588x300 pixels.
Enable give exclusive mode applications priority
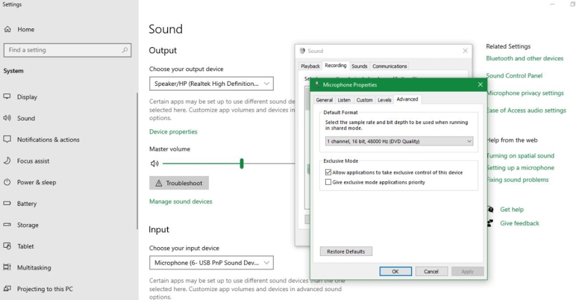click(x=328, y=182)
